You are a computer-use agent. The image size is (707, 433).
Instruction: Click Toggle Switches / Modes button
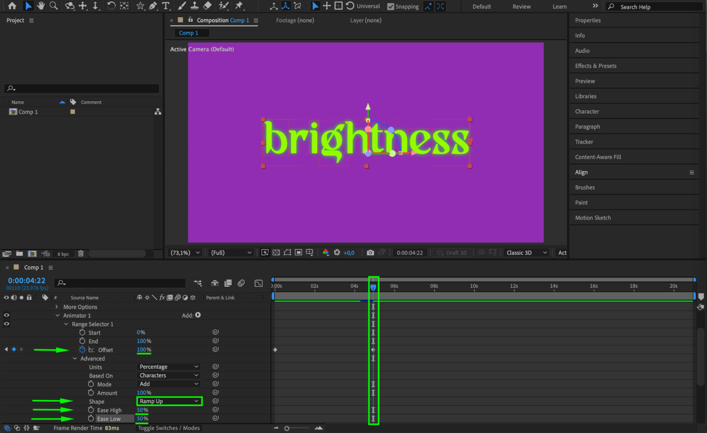pos(169,428)
